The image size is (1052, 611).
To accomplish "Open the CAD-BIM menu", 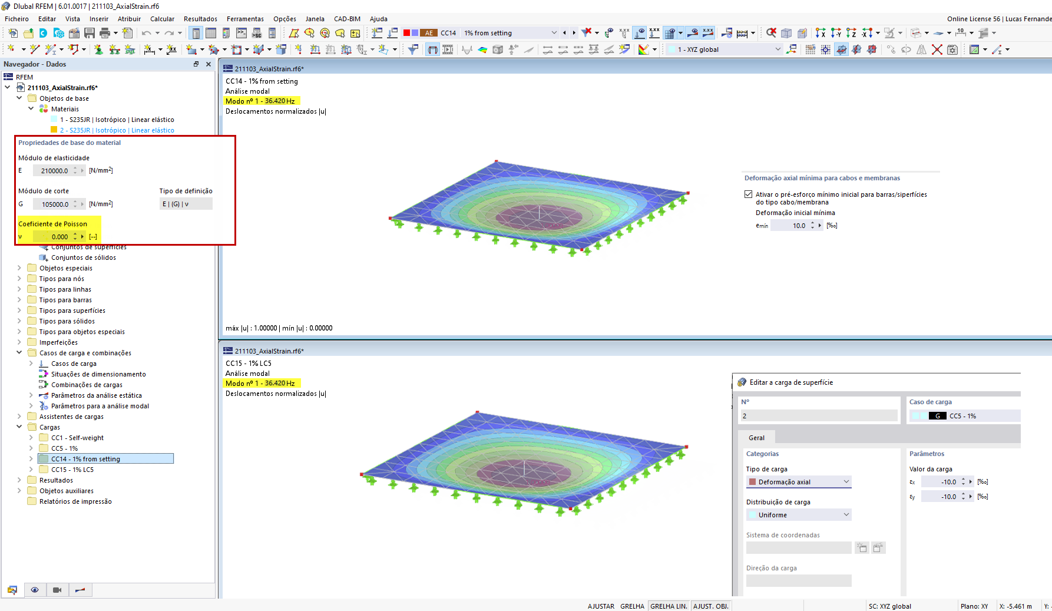I will [347, 19].
